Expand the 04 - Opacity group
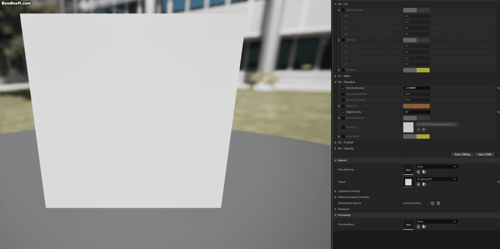This screenshot has height=249, width=500. tap(335, 149)
